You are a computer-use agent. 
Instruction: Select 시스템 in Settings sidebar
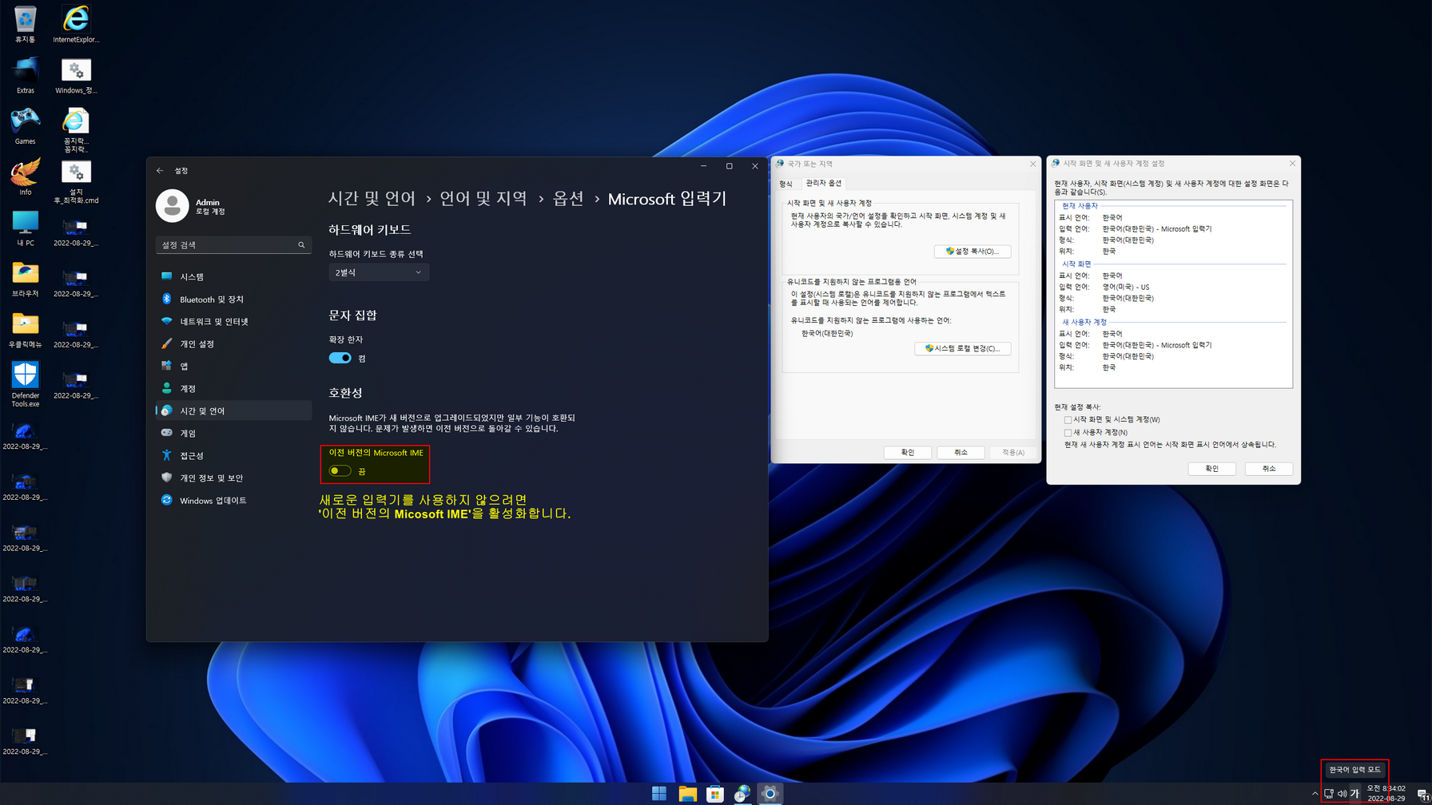click(233, 276)
